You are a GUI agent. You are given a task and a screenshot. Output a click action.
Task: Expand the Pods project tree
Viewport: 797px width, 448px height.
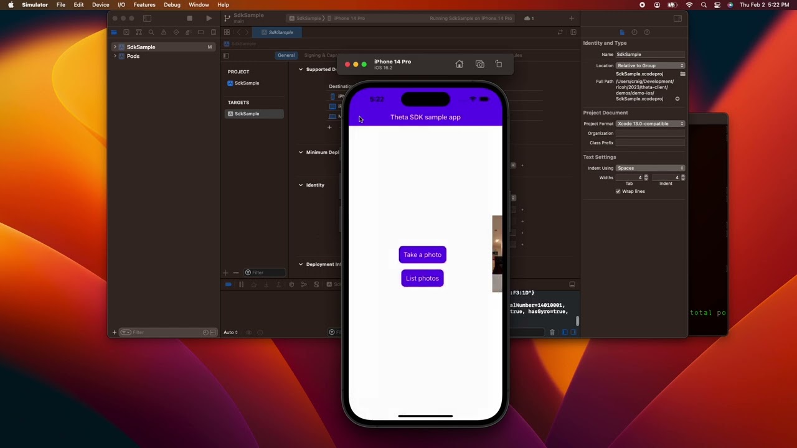click(115, 56)
